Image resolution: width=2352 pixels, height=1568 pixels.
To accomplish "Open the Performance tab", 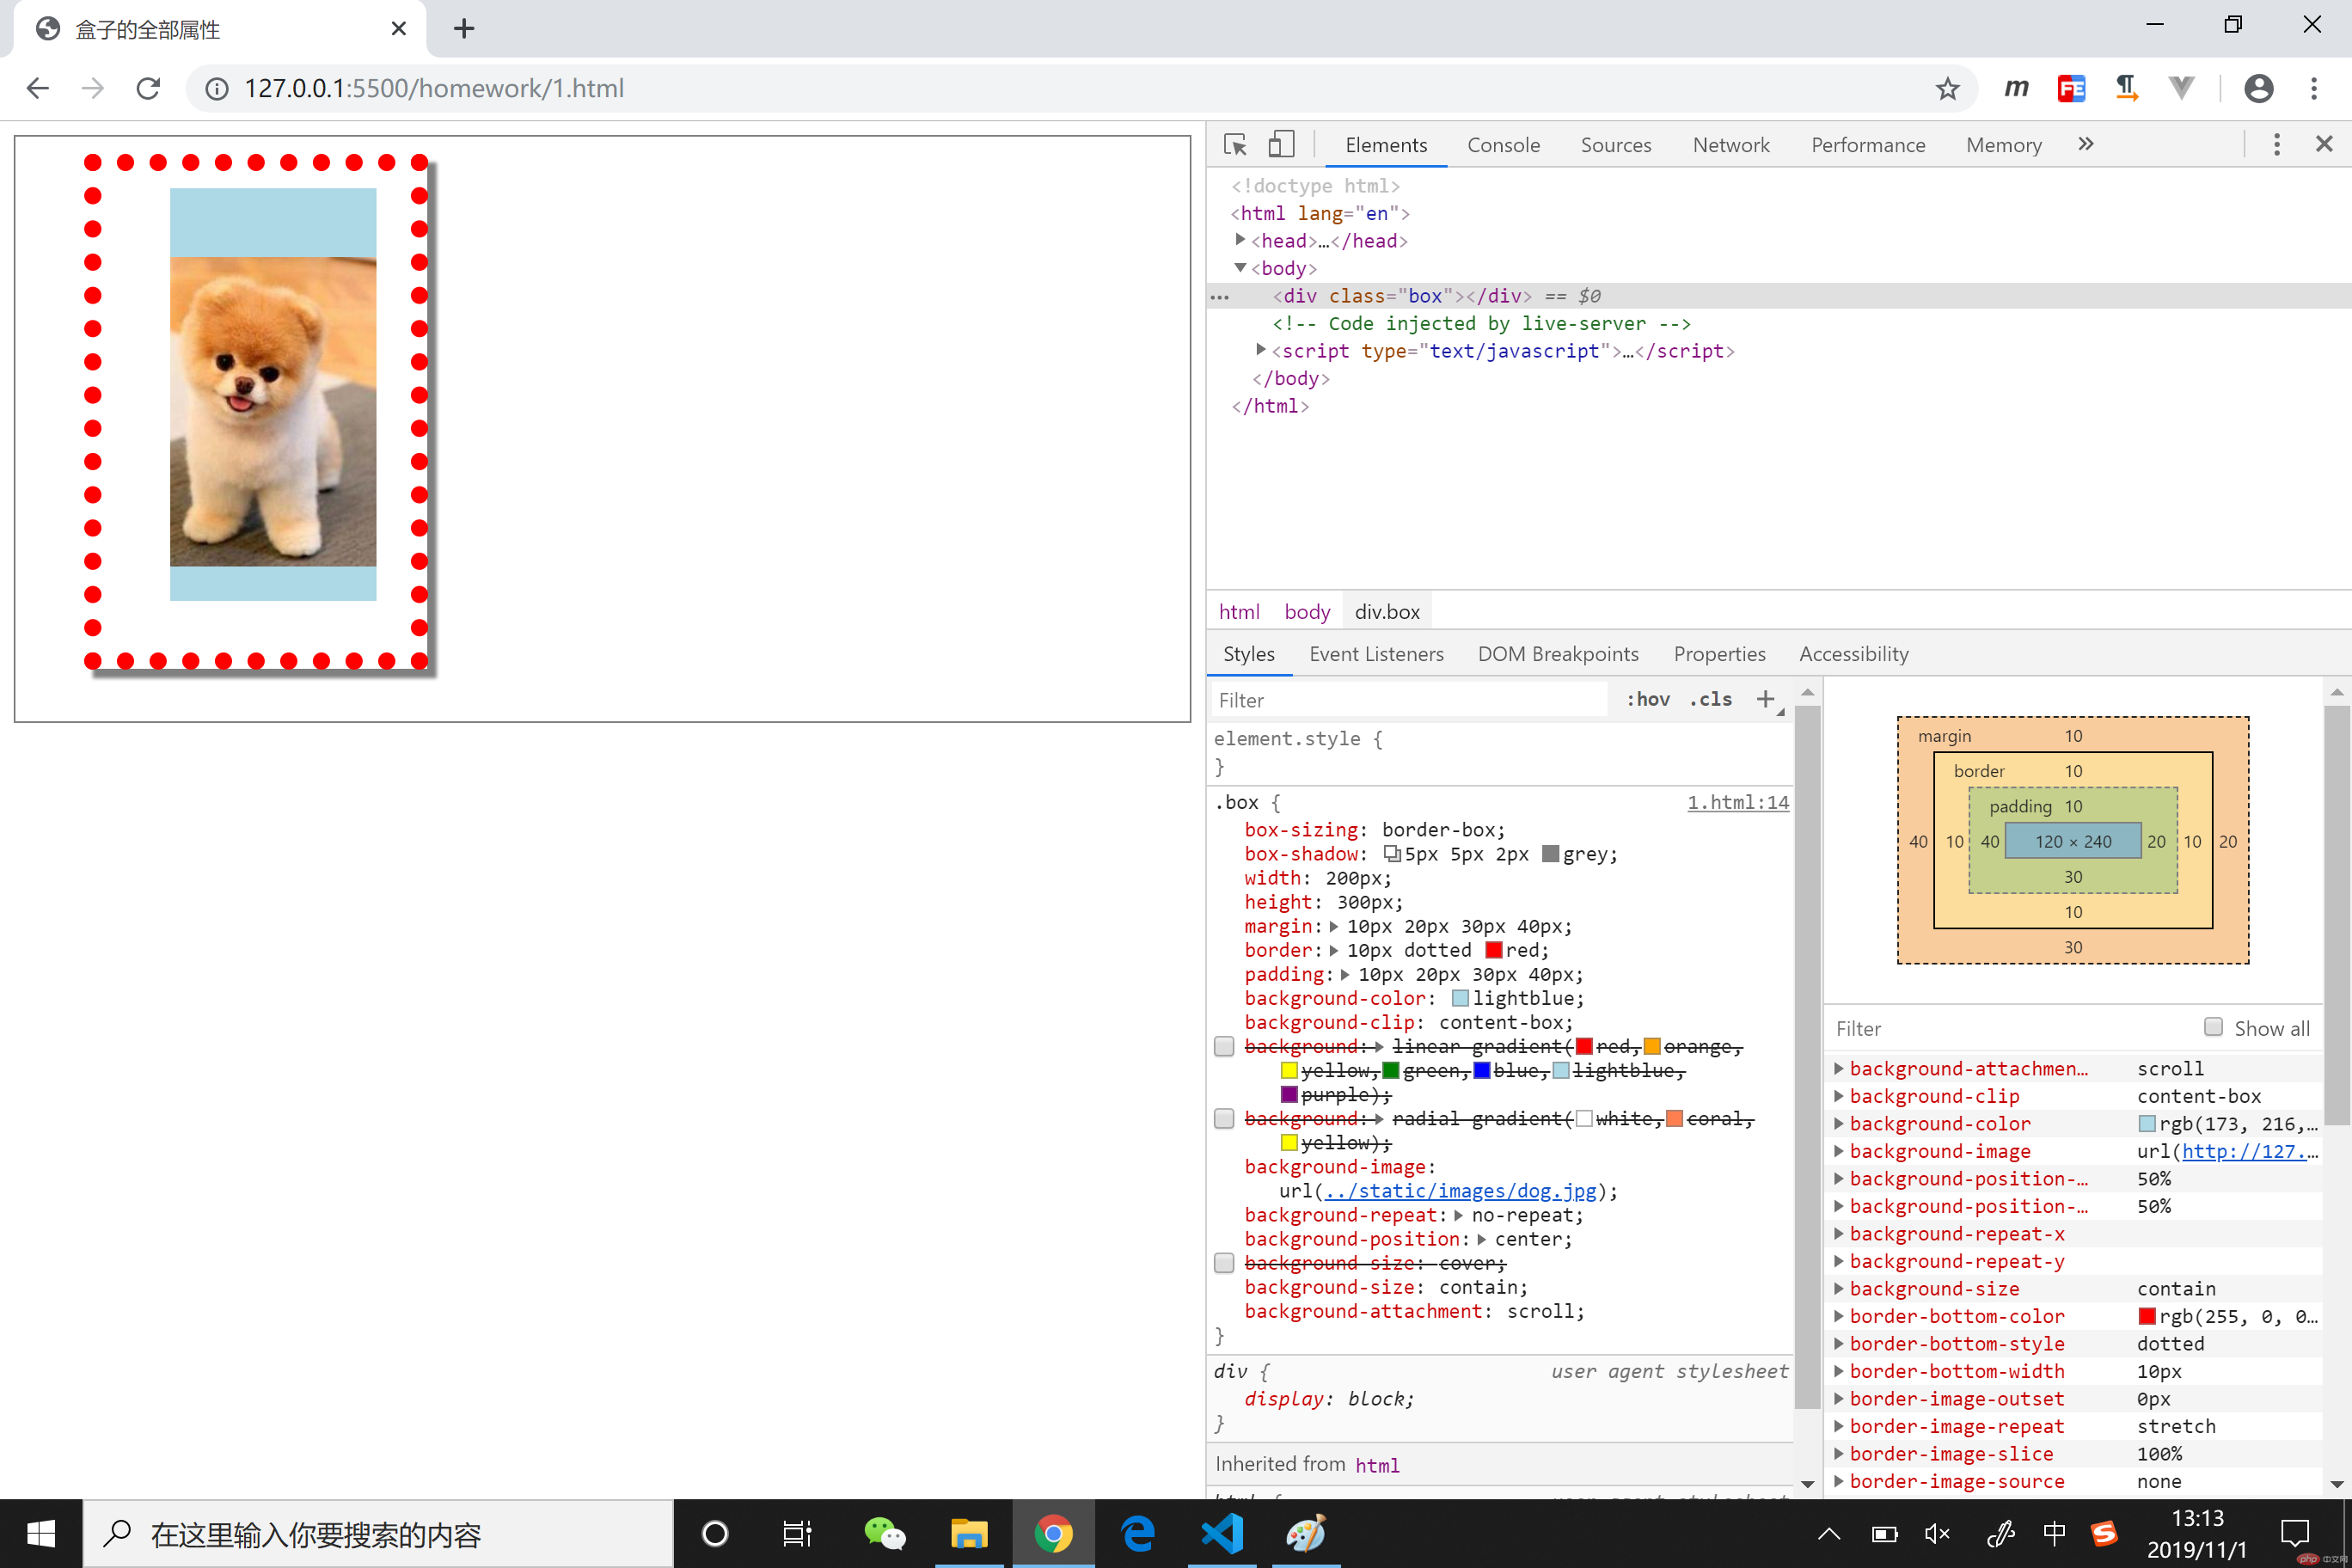I will click(x=1868, y=145).
